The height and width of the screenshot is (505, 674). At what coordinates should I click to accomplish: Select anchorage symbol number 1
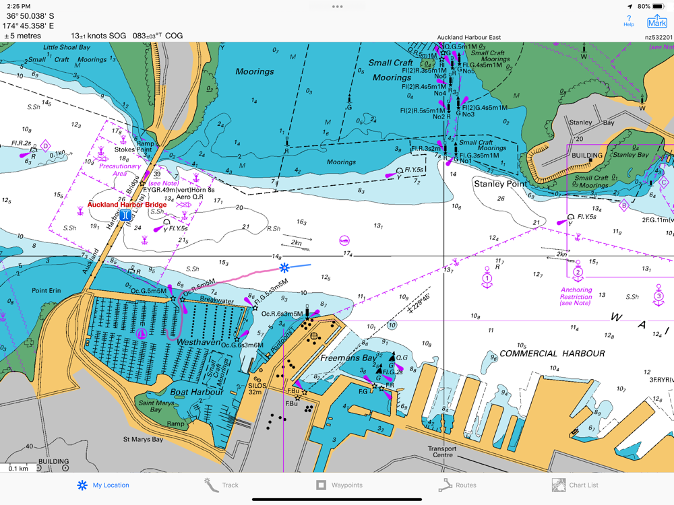487,278
